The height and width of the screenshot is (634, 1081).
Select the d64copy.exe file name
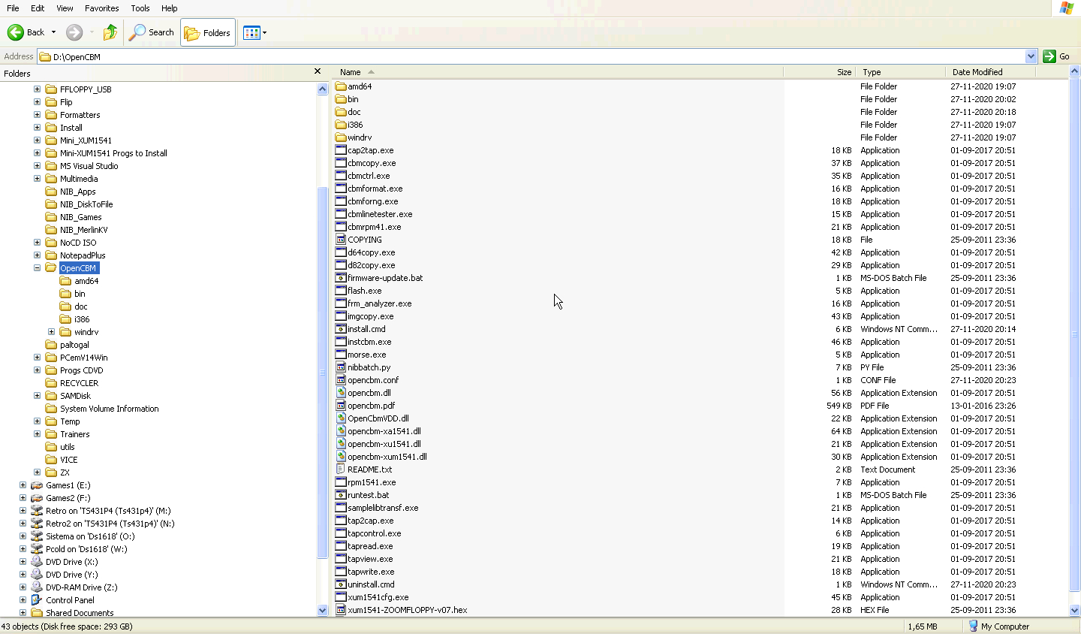tap(371, 252)
